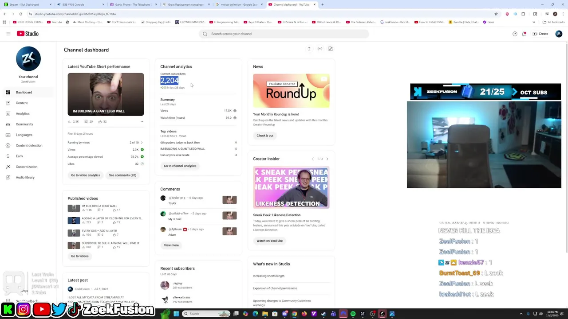The width and height of the screenshot is (568, 319).
Task: Click the info icon next to Watch time
Action: pyautogui.click(x=235, y=118)
